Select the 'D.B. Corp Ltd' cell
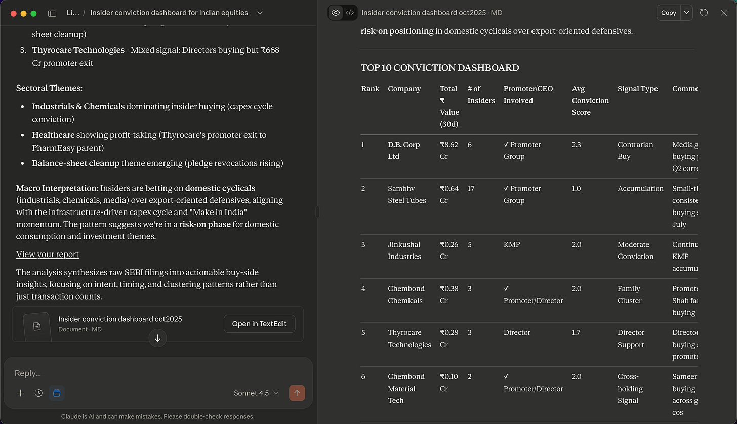 (404, 150)
